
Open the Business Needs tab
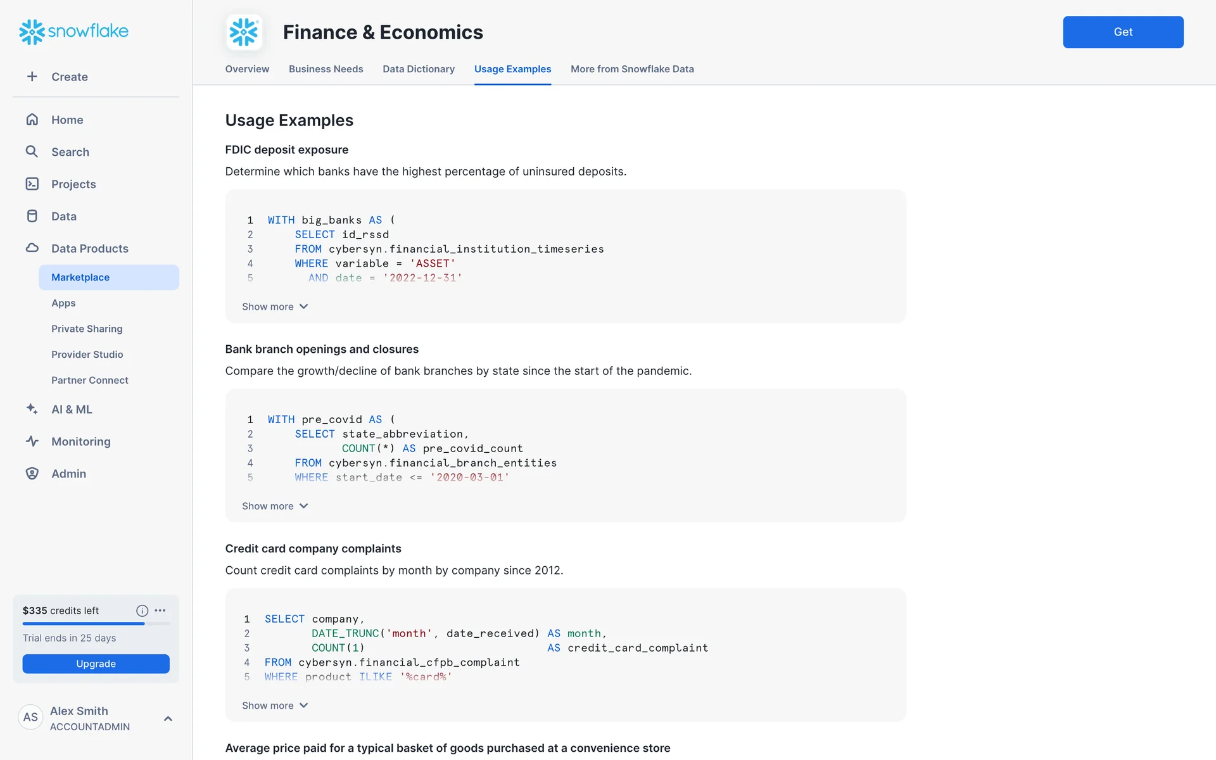(x=326, y=69)
